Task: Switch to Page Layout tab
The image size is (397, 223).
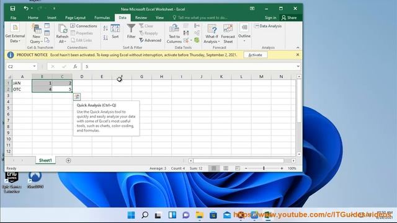Action: click(75, 18)
